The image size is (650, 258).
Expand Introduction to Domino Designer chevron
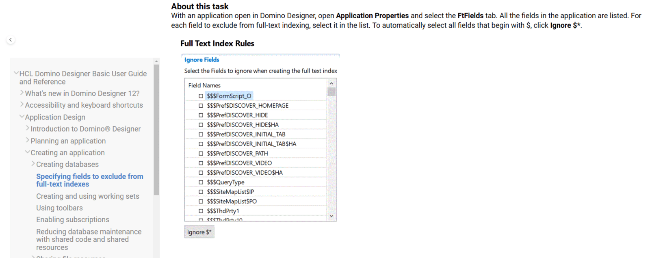(x=28, y=128)
